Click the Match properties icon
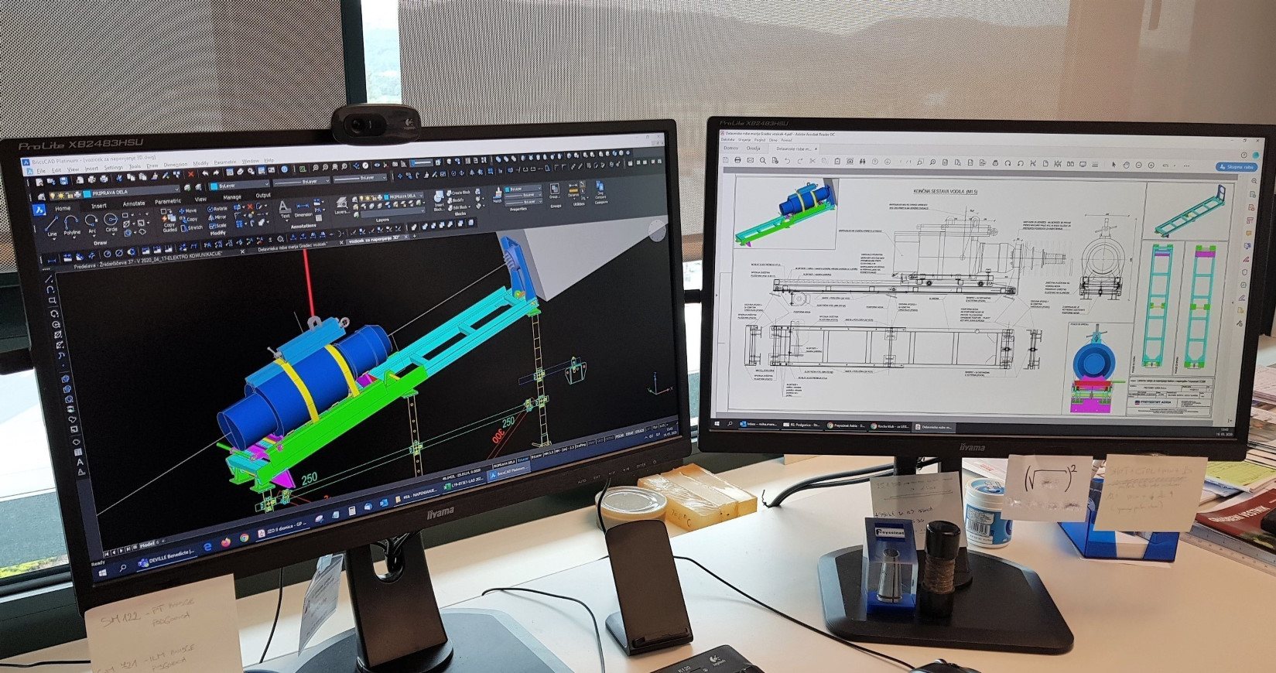The image size is (1276, 673). (498, 195)
